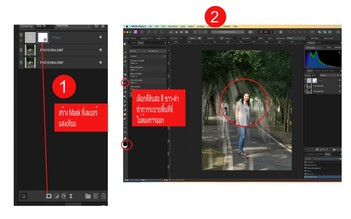The width and height of the screenshot is (351, 219).
Task: Run the Black & White macro
Action: [148, 75]
